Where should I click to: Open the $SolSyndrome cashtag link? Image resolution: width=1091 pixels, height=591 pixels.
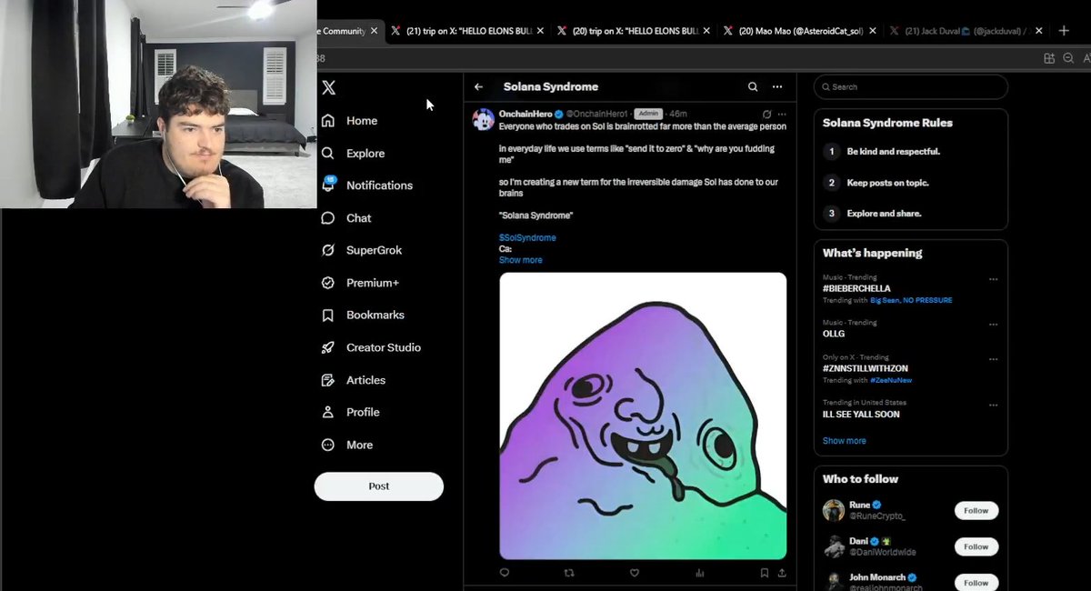point(527,238)
